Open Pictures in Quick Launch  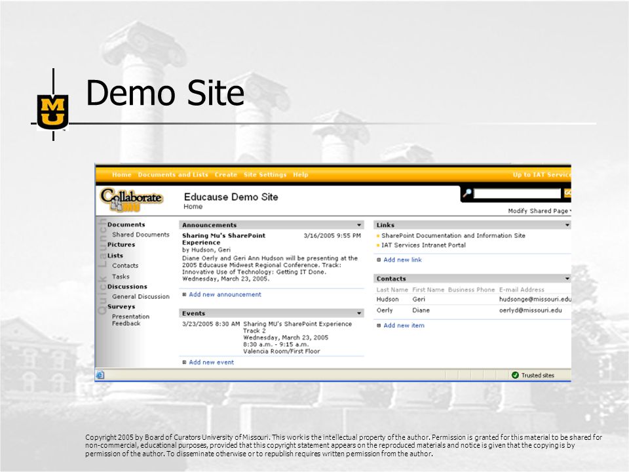(121, 245)
